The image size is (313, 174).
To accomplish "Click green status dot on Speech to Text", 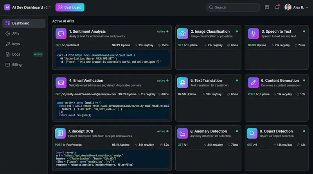I will [x=304, y=32].
